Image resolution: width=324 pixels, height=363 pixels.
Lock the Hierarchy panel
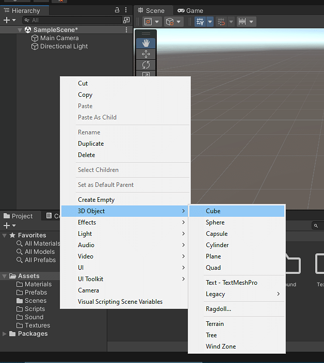tap(117, 10)
